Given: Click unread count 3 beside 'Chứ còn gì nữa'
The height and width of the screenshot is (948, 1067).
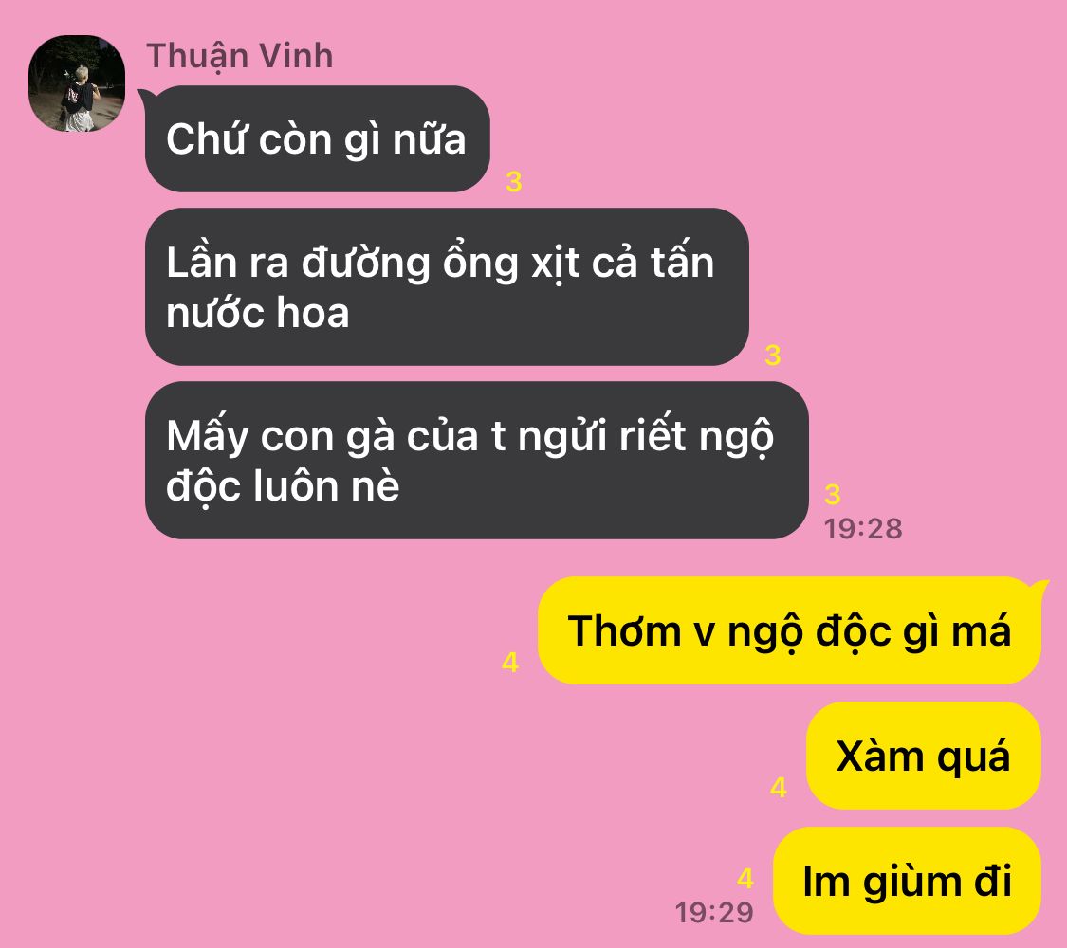Looking at the screenshot, I should [x=514, y=182].
